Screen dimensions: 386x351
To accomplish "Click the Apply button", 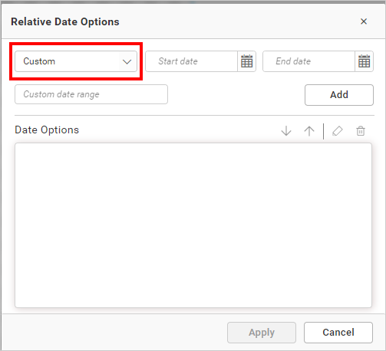I will pyautogui.click(x=262, y=333).
